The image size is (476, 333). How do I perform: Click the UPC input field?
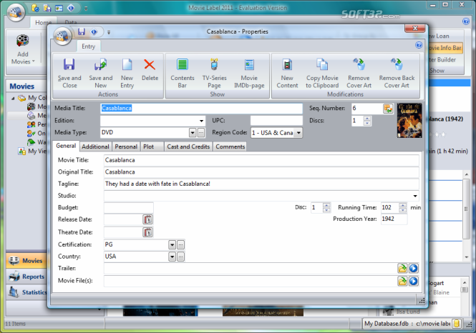(x=276, y=121)
